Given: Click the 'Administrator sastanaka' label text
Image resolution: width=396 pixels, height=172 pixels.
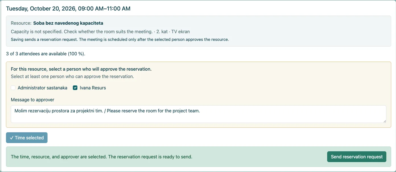Looking at the screenshot, I should pyautogui.click(x=42, y=88).
